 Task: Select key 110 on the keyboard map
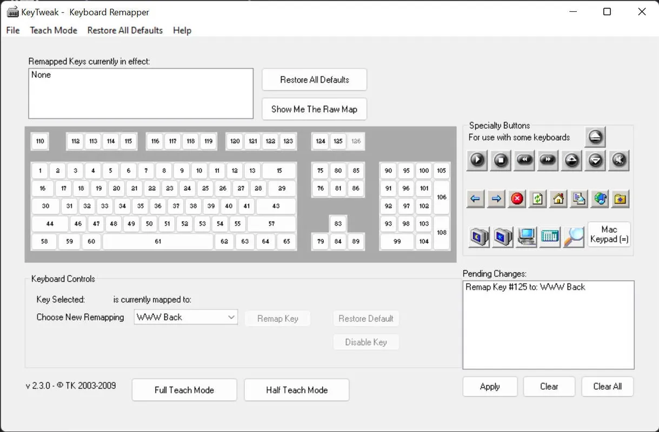40,141
